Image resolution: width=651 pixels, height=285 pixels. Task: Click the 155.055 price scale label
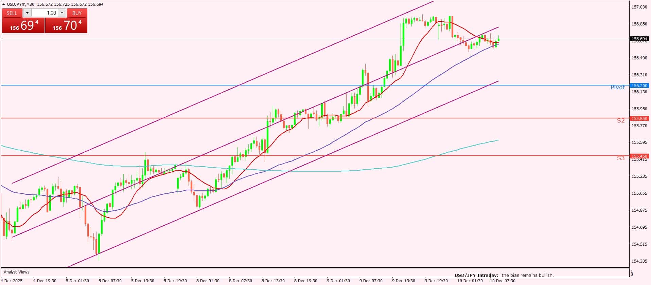639,193
